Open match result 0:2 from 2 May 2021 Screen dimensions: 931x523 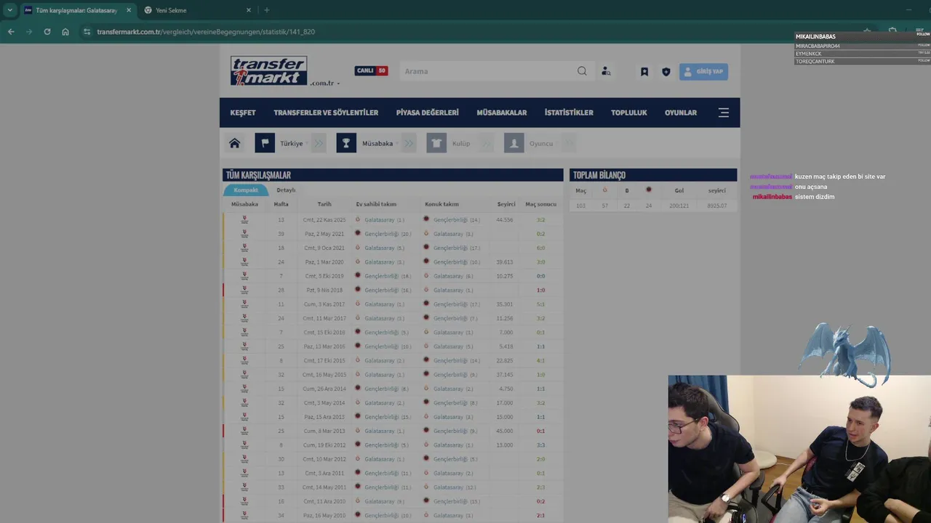tap(540, 234)
